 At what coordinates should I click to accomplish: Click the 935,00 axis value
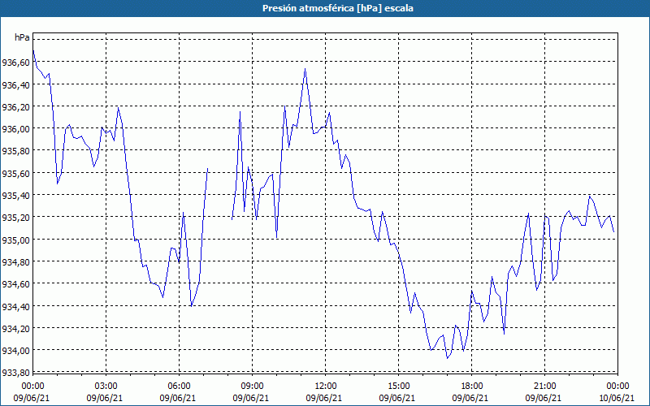coord(15,240)
